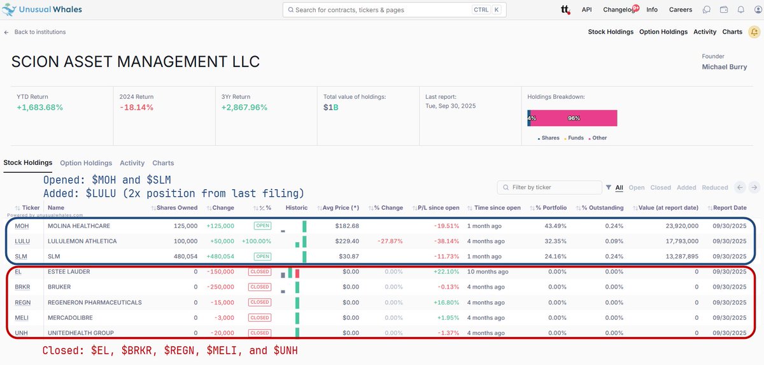Image resolution: width=764 pixels, height=365 pixels.
Task: Click the Changelog 9+ notification badge
Action: tap(635, 7)
